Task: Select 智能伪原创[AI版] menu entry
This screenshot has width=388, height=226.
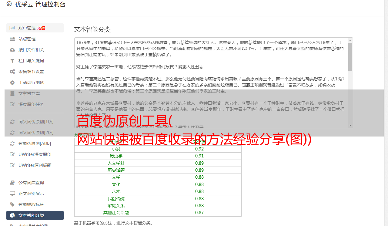Action: (x=35, y=143)
